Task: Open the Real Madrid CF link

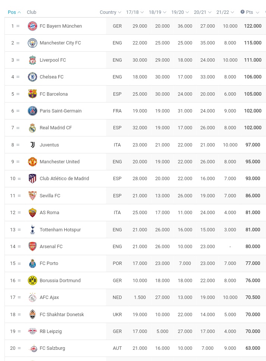Action: tap(56, 127)
